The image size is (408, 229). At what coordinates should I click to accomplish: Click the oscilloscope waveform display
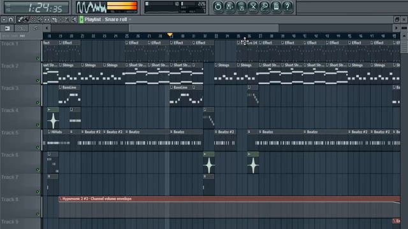(91, 7)
